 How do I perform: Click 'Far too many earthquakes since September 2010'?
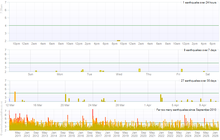pos(186,109)
